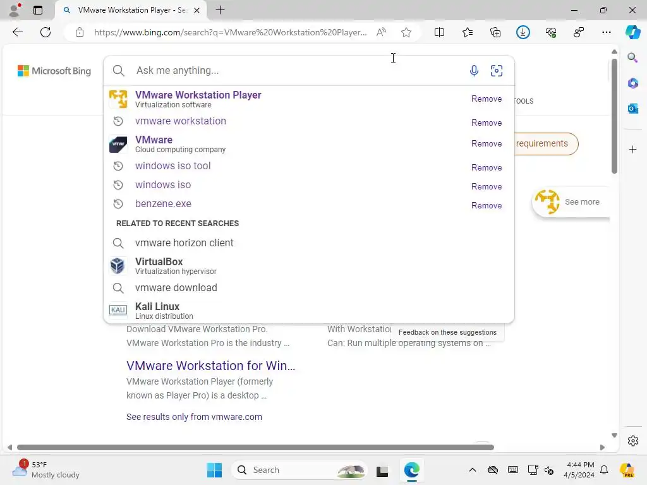Refresh the current page
The image size is (647, 485).
pyautogui.click(x=45, y=32)
